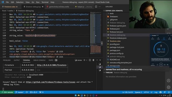
Task: Switch to the helper.js editor tab
Action: click(84, 7)
